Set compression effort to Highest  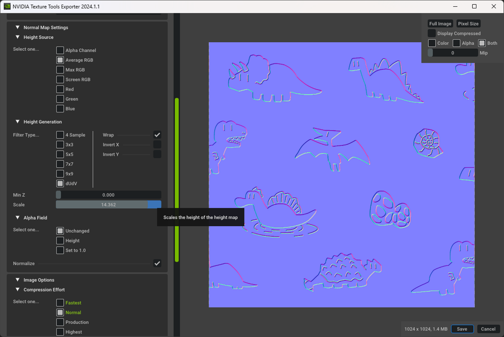60,332
